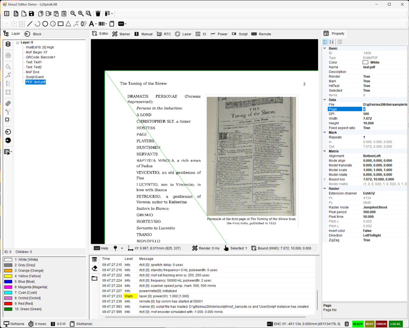Select the Text: Text2 tree item

pyautogui.click(x=34, y=67)
